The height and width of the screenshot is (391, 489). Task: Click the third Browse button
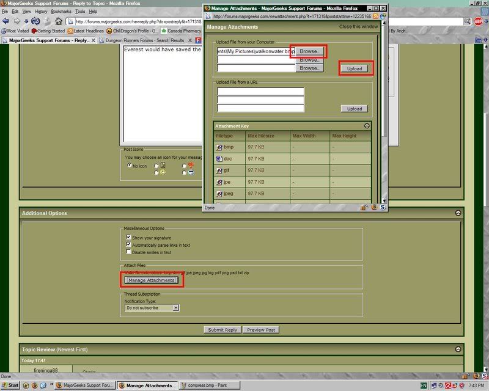click(x=309, y=68)
